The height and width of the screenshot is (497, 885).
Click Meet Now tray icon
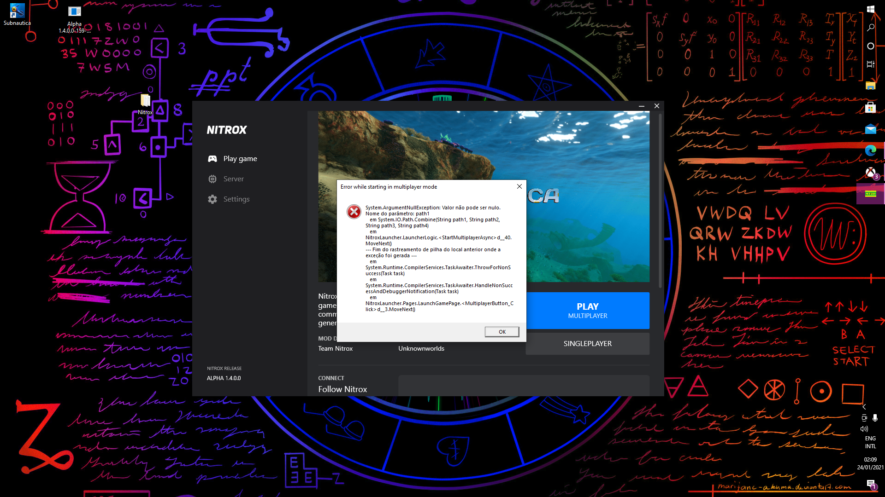(864, 418)
